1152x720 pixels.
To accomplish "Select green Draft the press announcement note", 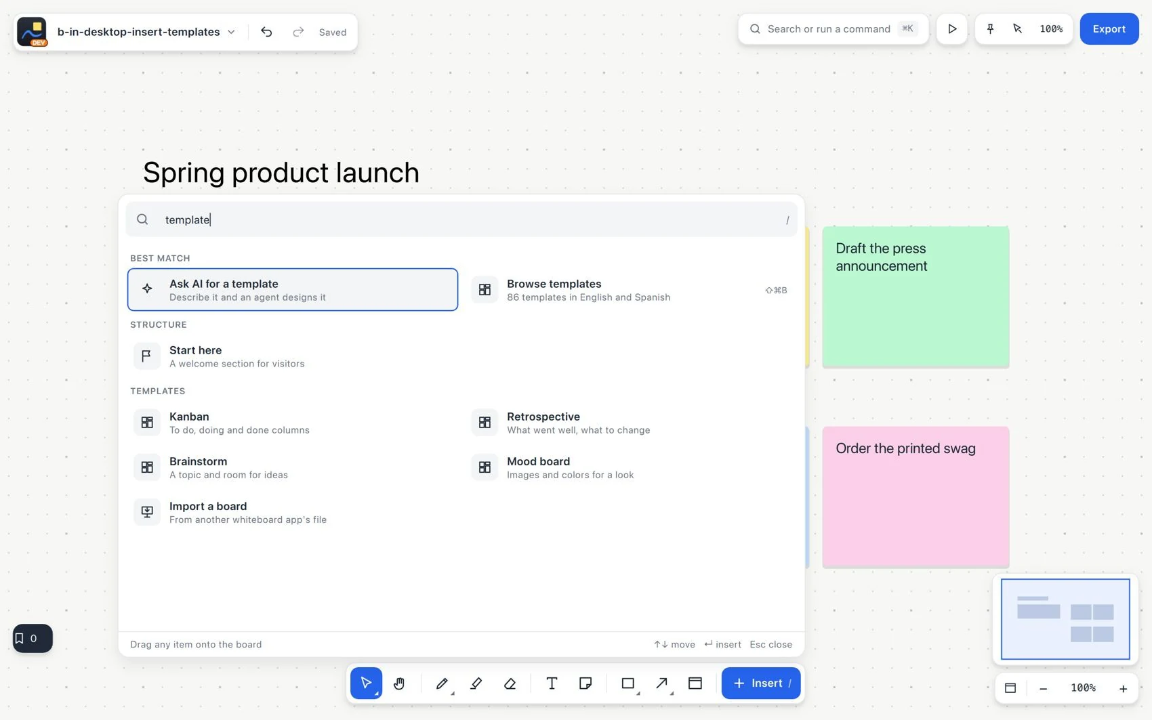I will [916, 297].
